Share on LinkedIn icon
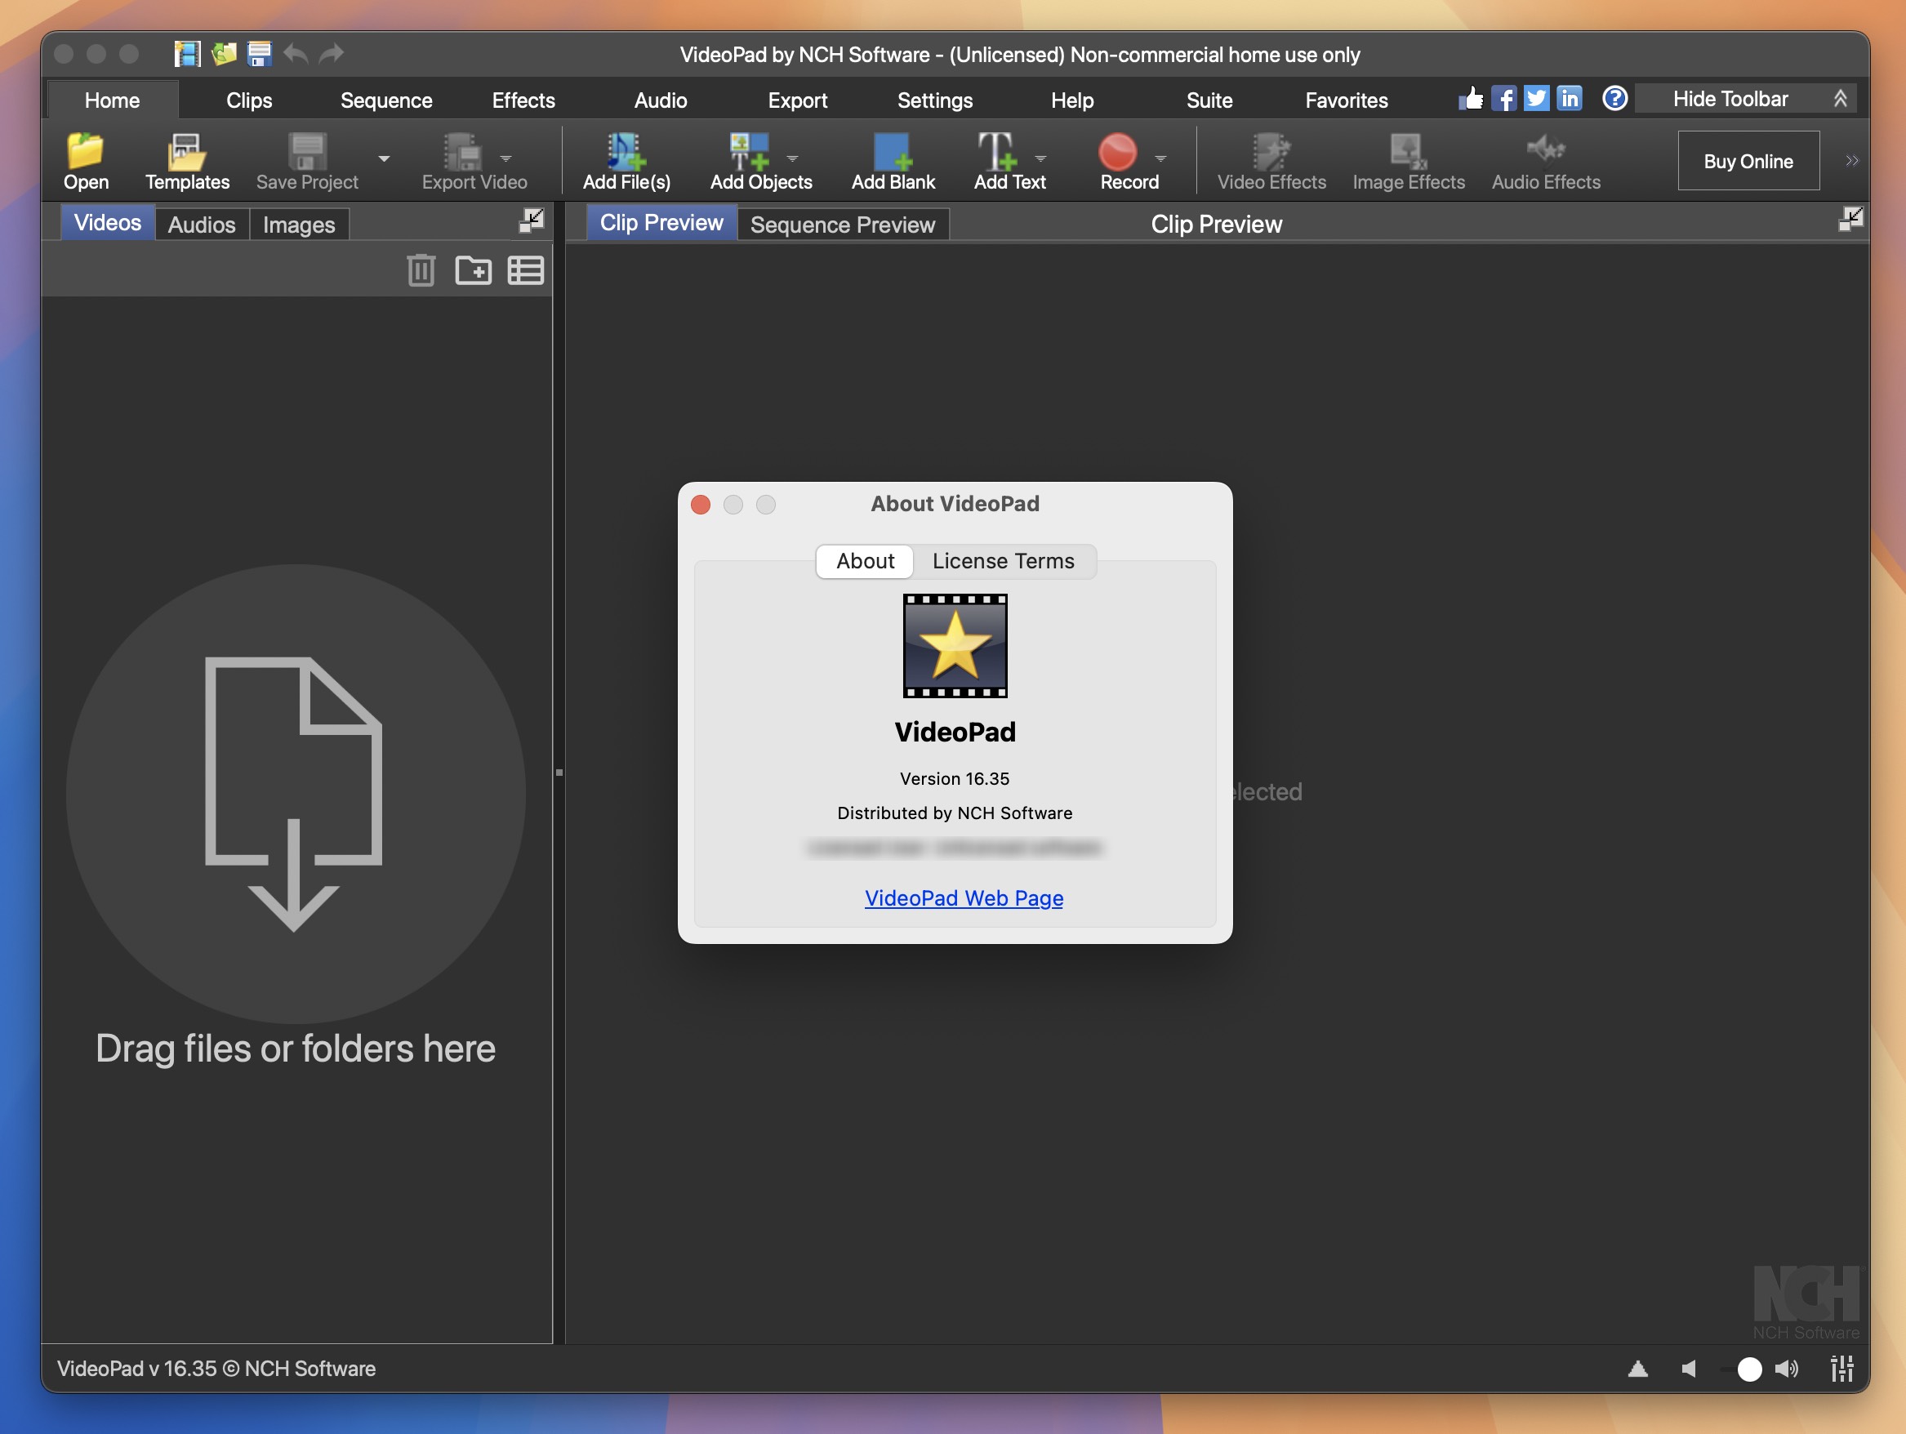The height and width of the screenshot is (1434, 1906). (x=1570, y=98)
